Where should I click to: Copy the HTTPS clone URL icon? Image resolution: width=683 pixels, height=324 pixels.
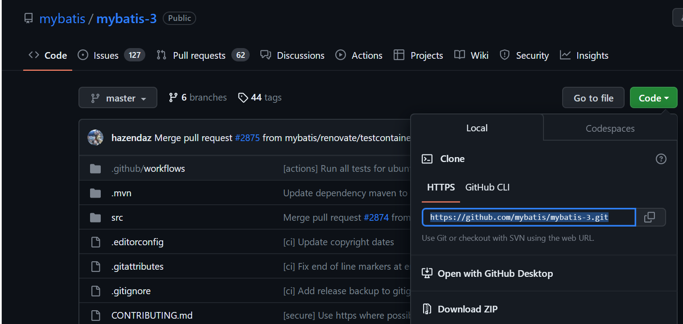click(x=650, y=217)
